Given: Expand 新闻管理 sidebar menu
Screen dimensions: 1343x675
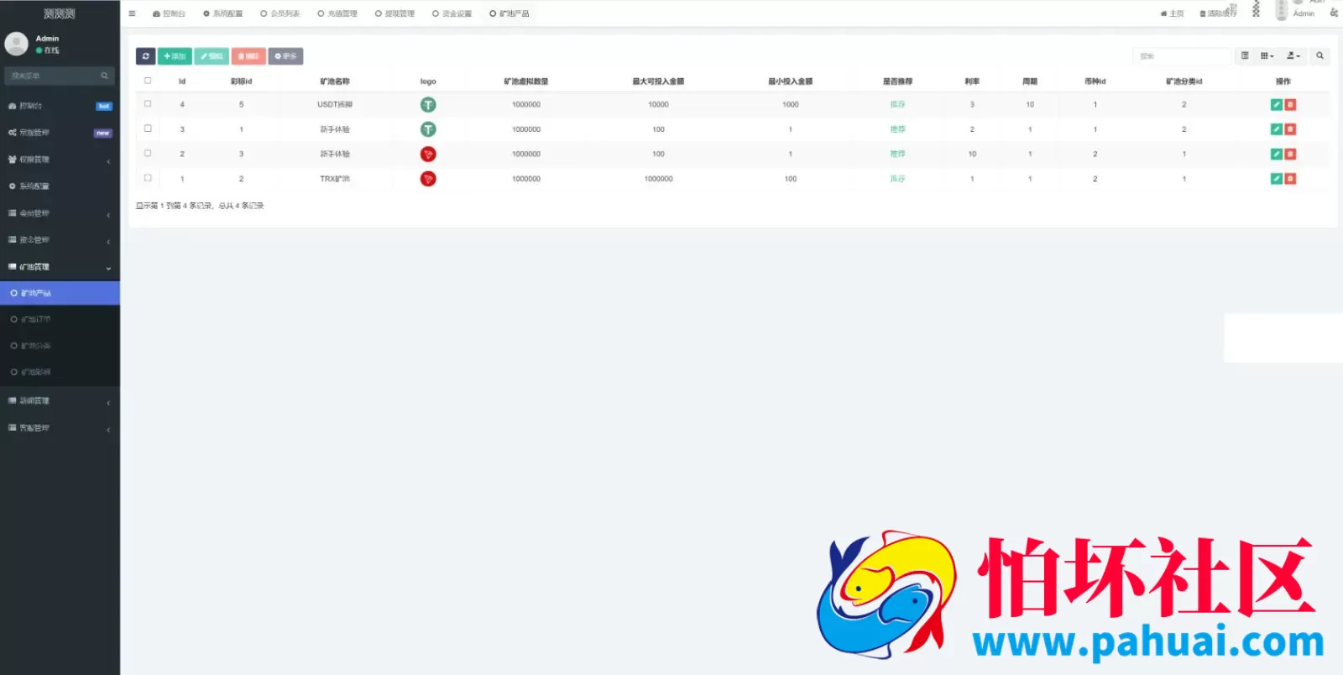Looking at the screenshot, I should coord(60,401).
